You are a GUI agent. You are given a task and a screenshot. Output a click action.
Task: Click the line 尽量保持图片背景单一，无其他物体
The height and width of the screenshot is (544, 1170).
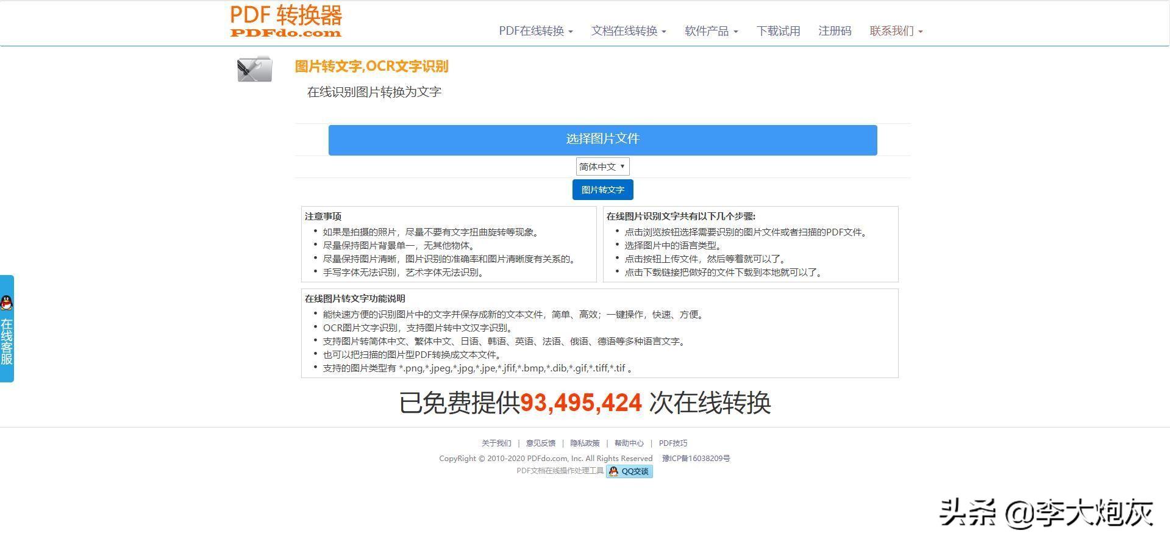(401, 246)
